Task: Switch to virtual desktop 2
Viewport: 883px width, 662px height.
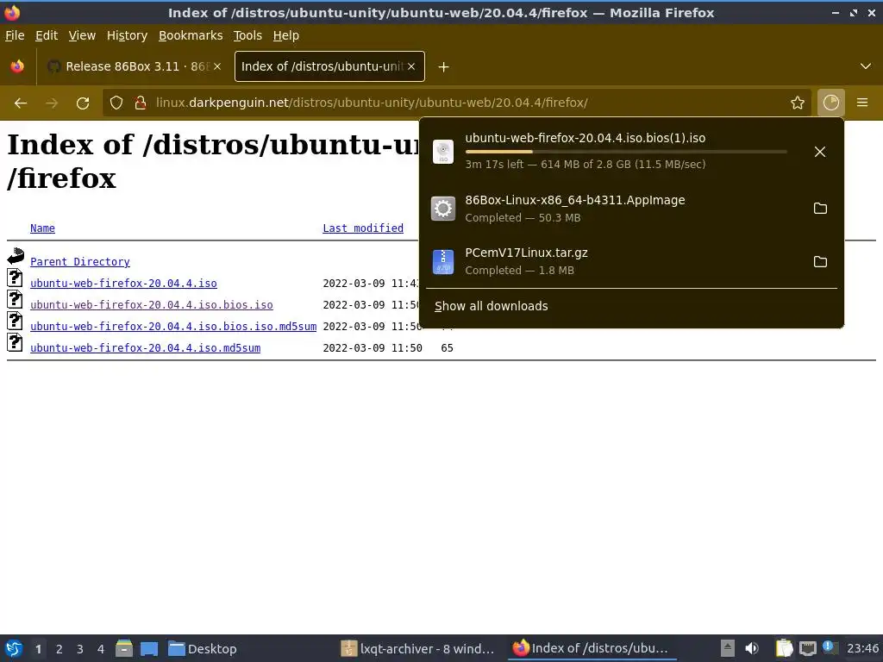Action: 59,649
